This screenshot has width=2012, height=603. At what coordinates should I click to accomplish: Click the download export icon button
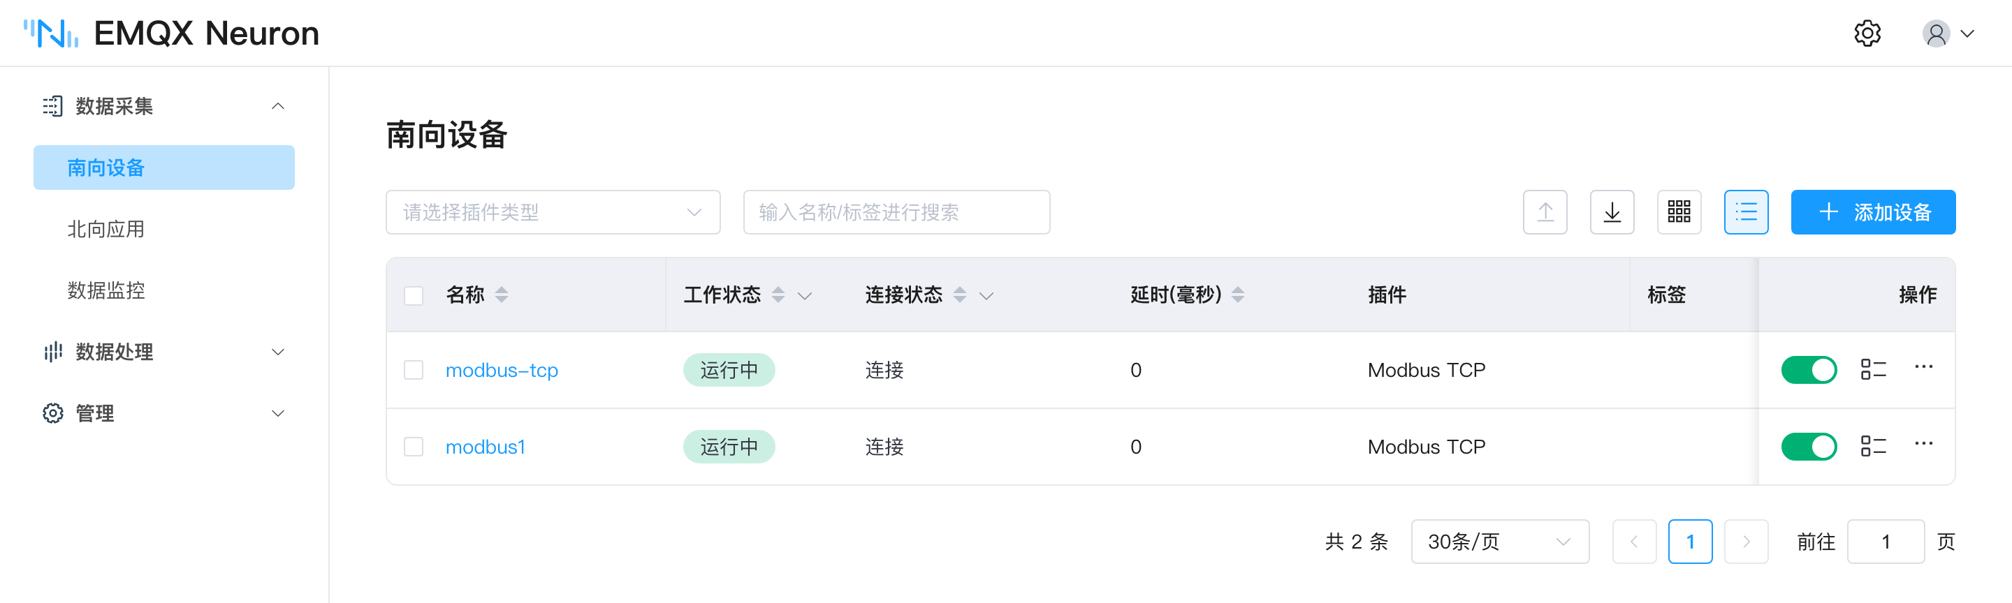pyautogui.click(x=1612, y=212)
